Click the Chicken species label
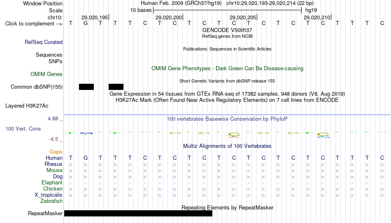This screenshot has width=391, height=223. pyautogui.click(x=53, y=189)
